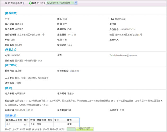
Task: Click the 其他 section header
Action: coord(8,88)
